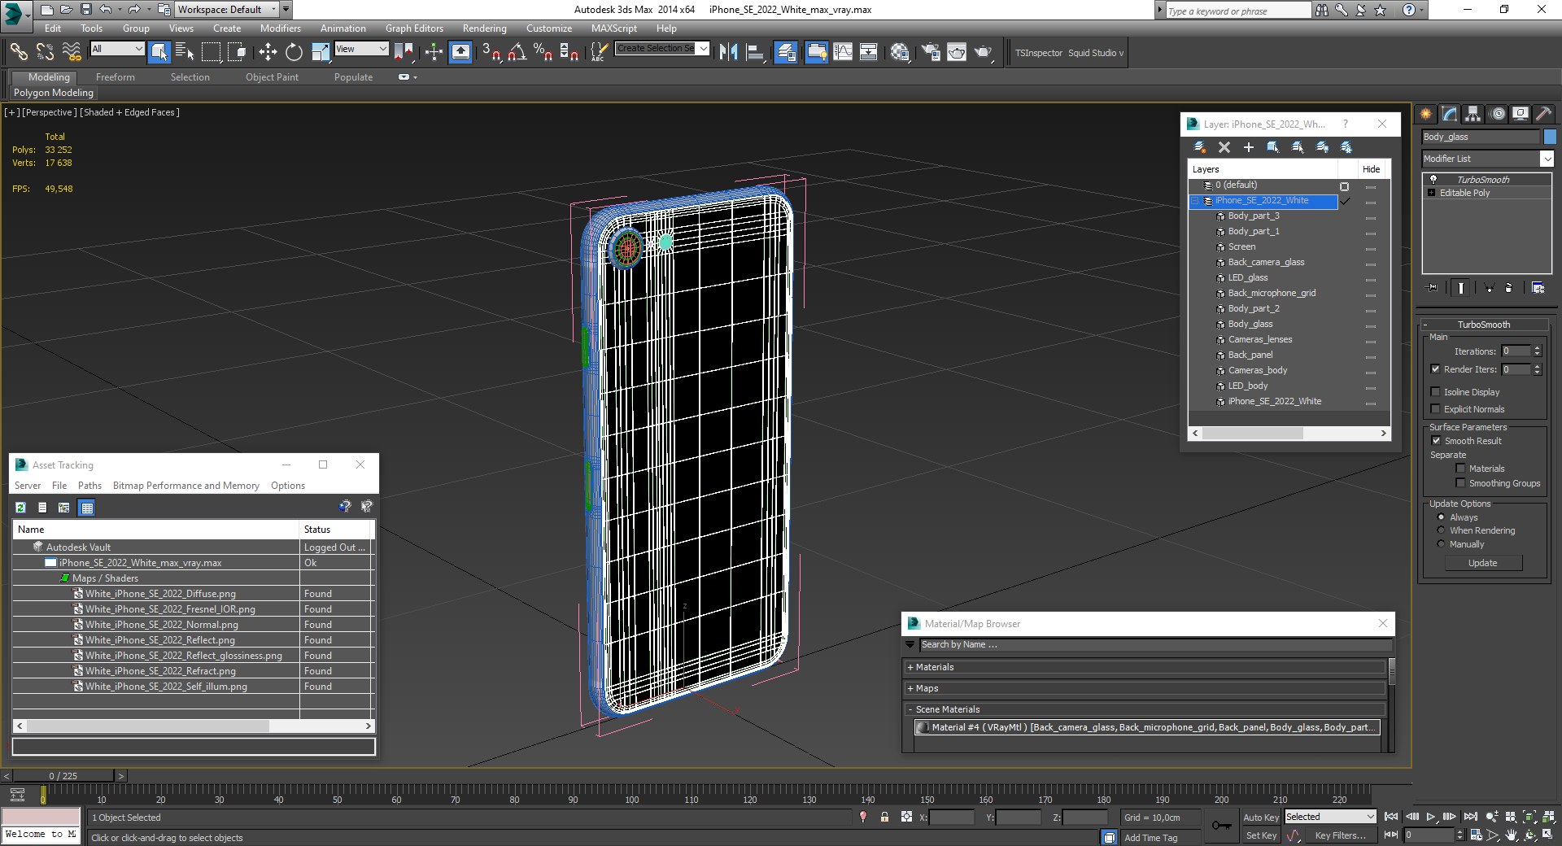Click the Render Production teapot icon
Image resolution: width=1562 pixels, height=846 pixels.
pyautogui.click(x=984, y=52)
